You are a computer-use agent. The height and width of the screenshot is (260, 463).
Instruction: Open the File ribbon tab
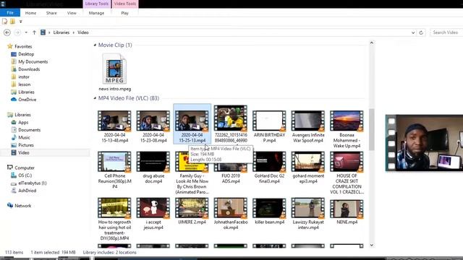(x=10, y=13)
